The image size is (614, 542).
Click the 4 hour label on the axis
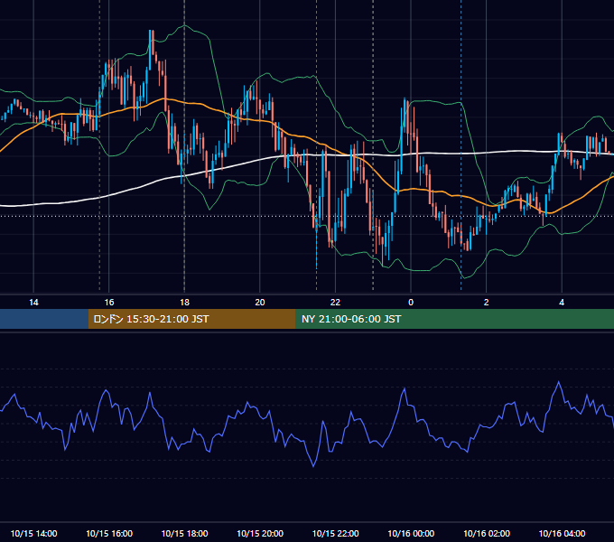coord(562,303)
